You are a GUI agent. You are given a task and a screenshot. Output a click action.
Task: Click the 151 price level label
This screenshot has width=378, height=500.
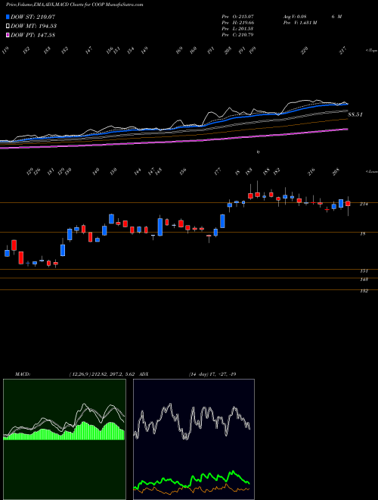[364, 271]
